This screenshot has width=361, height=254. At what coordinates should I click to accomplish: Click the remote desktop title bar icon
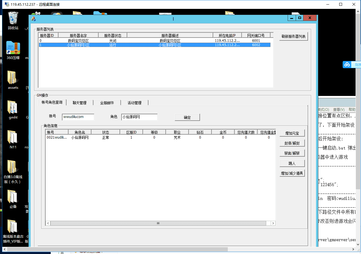click(x=7, y=4)
